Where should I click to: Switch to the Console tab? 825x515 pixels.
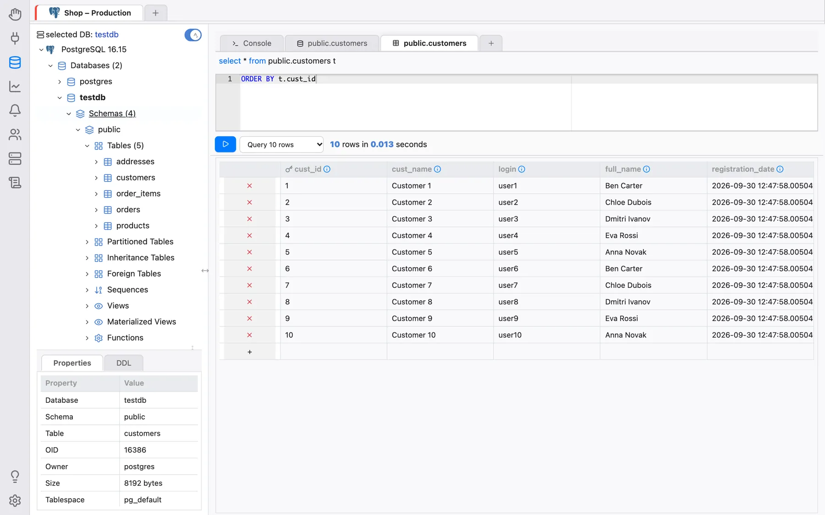(252, 43)
